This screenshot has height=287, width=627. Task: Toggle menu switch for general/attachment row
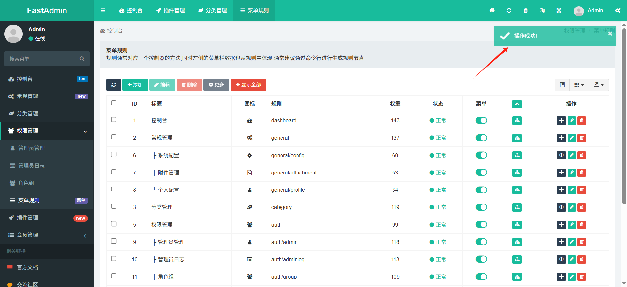pos(481,173)
